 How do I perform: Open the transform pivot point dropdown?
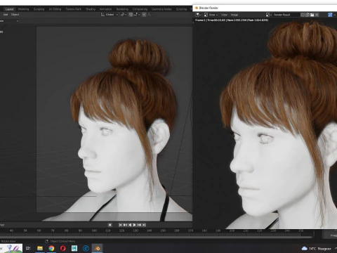[x=124, y=15]
